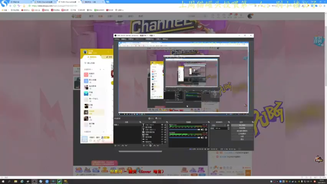Pop out the OBS audio mixer dock
Image resolution: width=327 pixels, height=184 pixels.
pyautogui.click(x=209, y=122)
